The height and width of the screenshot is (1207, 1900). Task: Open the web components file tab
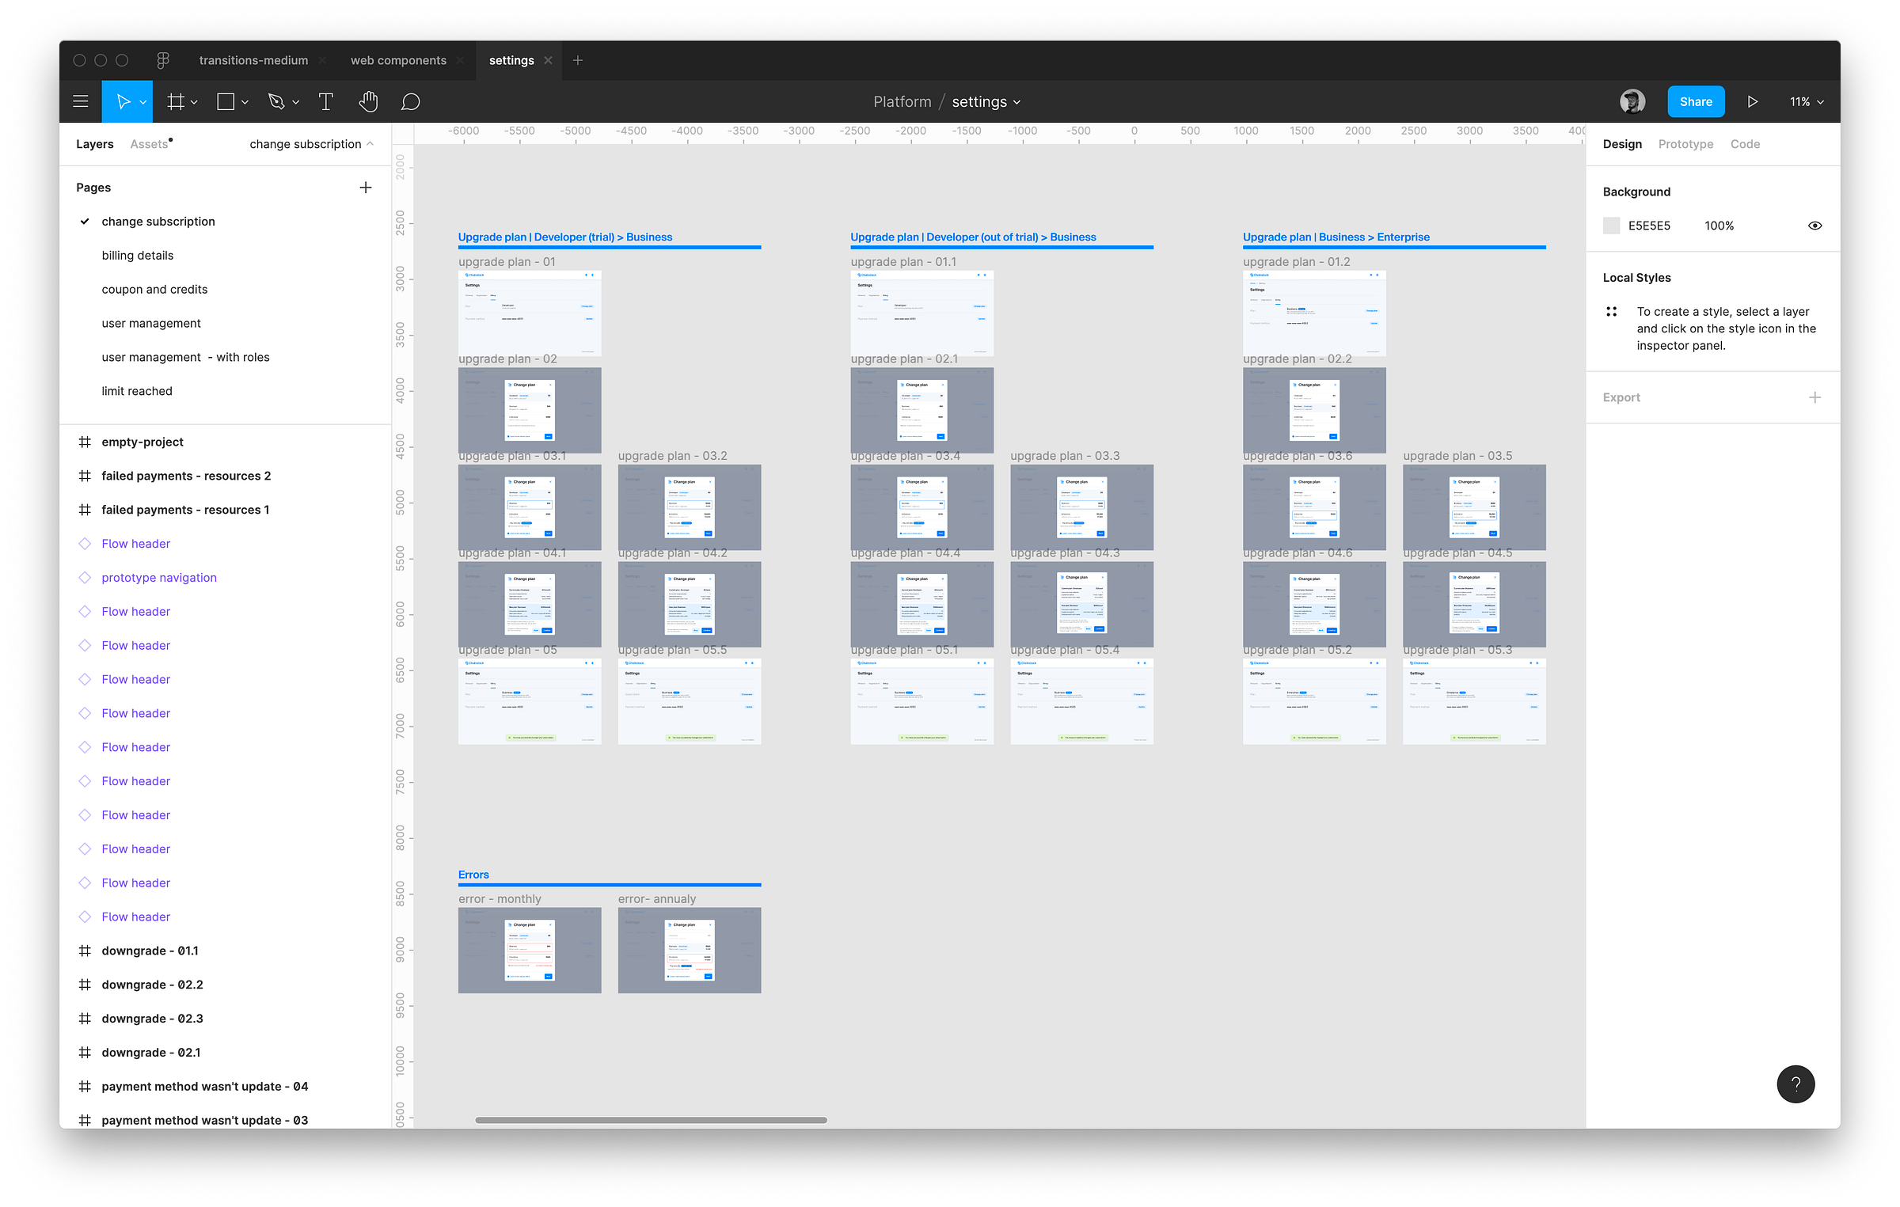coord(398,60)
